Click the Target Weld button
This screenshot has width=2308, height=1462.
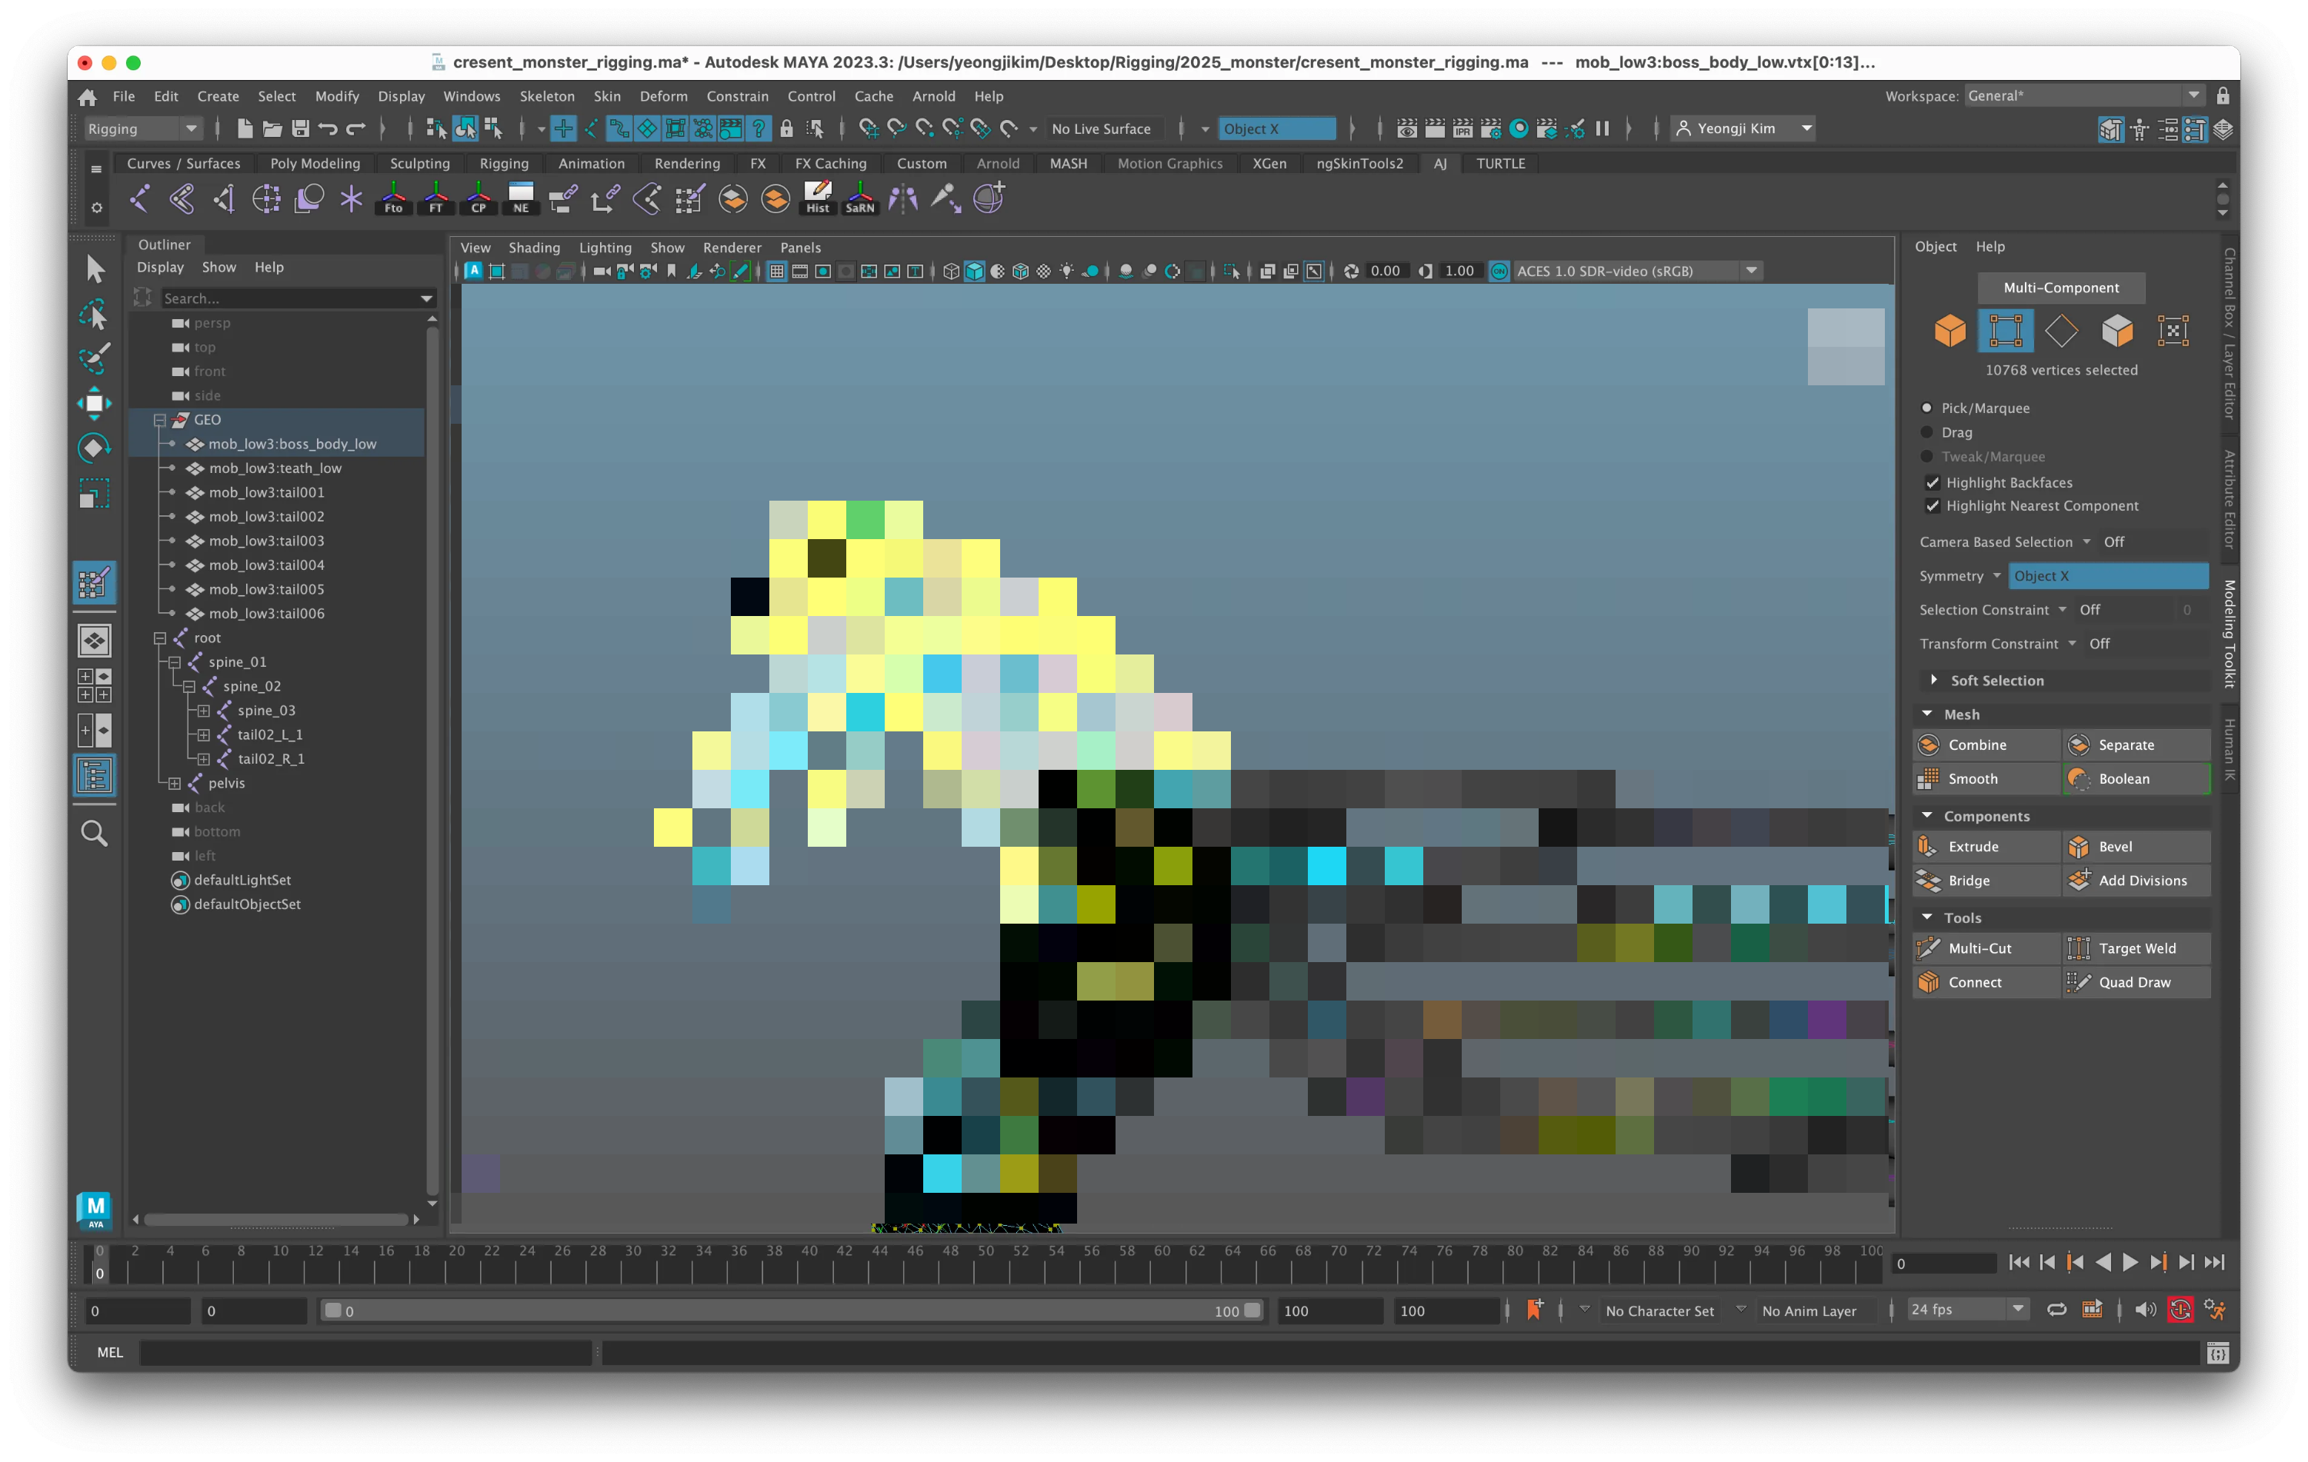(x=2136, y=948)
